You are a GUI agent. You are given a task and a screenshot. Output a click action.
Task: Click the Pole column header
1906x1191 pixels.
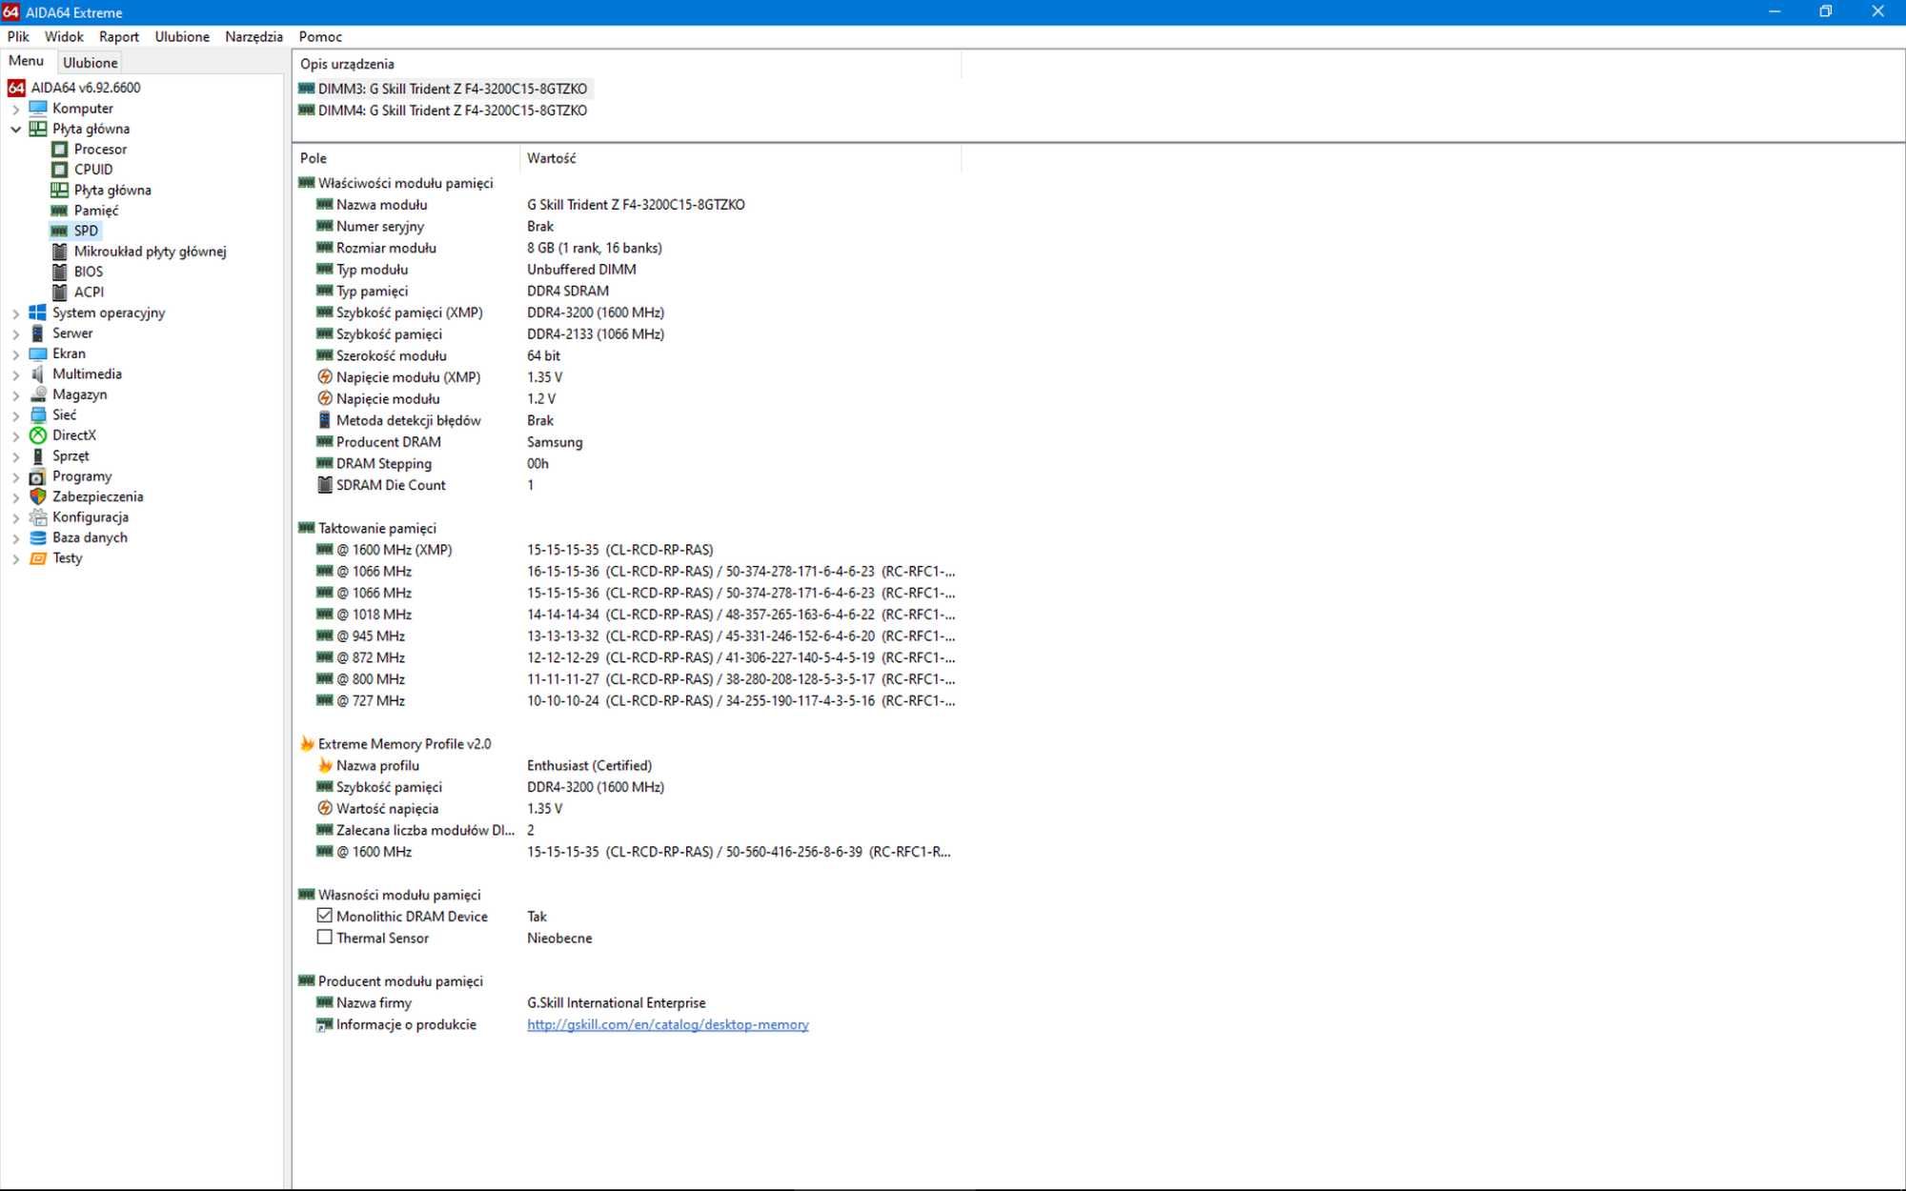407,158
